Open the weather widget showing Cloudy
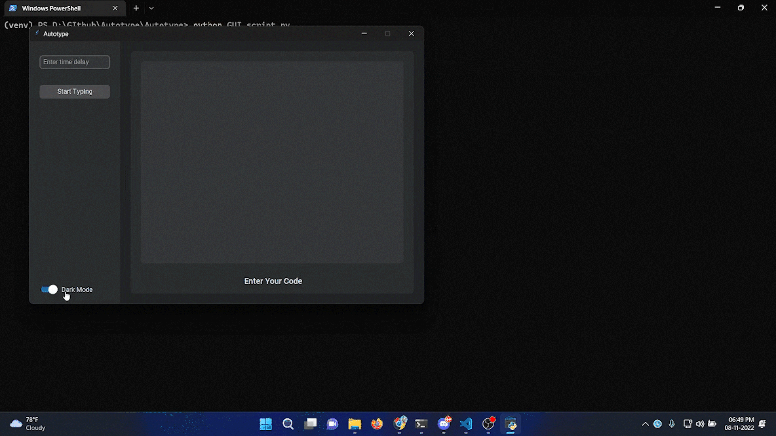This screenshot has height=436, width=776. 27,424
